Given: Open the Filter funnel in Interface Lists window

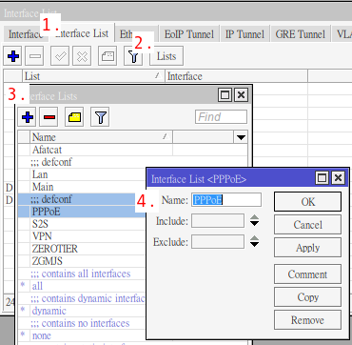Looking at the screenshot, I should (x=100, y=117).
